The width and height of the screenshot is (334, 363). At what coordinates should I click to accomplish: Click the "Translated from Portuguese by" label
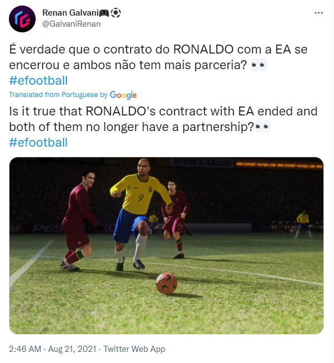[58, 95]
